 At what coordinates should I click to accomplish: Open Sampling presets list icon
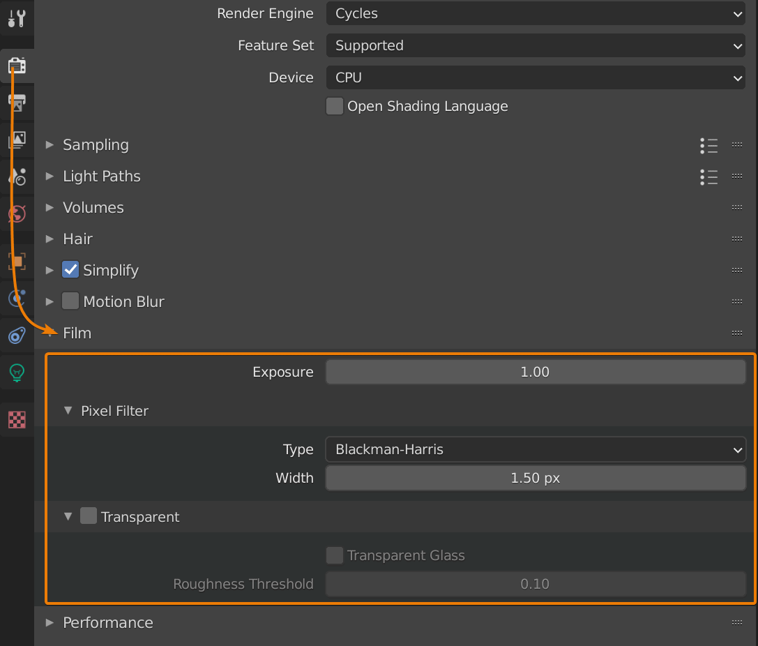(708, 145)
